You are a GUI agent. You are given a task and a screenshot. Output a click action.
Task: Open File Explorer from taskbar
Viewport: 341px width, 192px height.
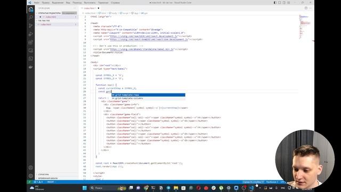point(176,188)
